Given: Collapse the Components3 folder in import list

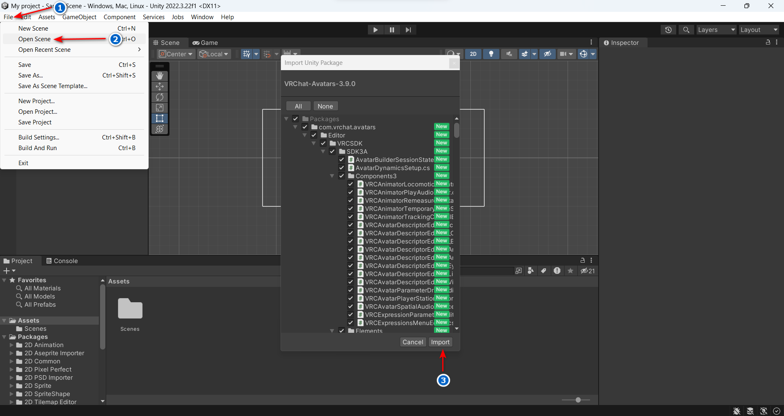Looking at the screenshot, I should pyautogui.click(x=332, y=176).
